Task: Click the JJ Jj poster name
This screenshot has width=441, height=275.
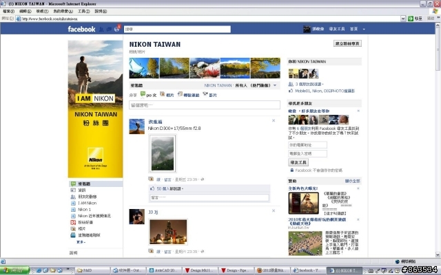Action: point(153,212)
